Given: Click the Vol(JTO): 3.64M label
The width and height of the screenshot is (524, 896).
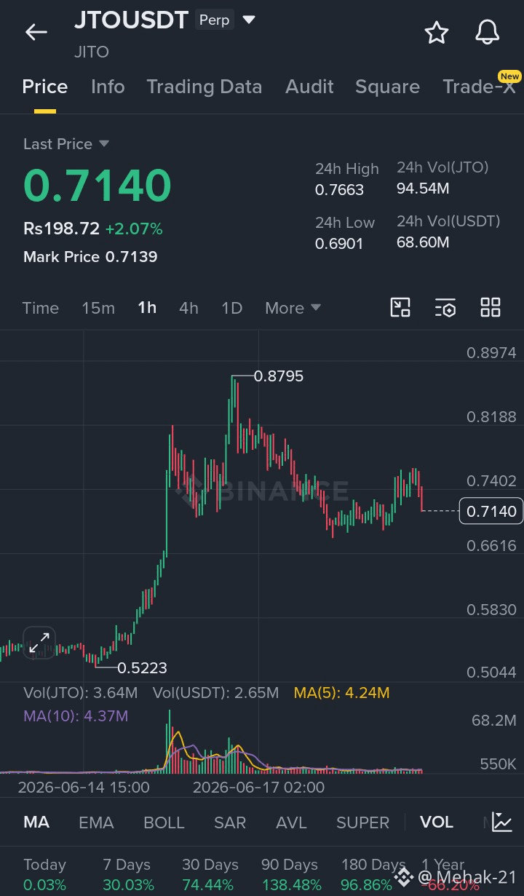Looking at the screenshot, I should click(81, 692).
